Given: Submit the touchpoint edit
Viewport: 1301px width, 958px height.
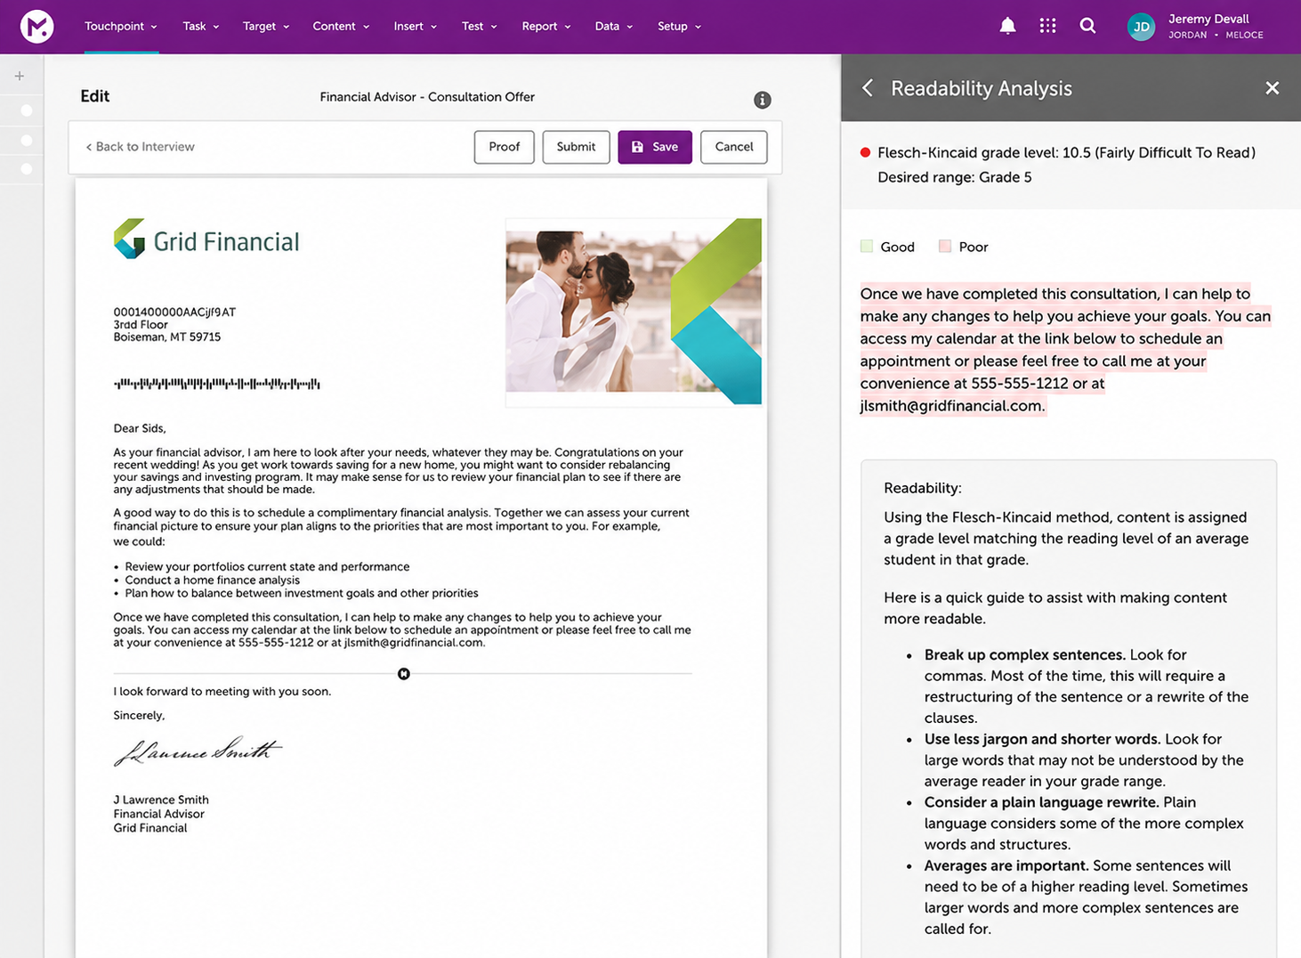Looking at the screenshot, I should 576,147.
